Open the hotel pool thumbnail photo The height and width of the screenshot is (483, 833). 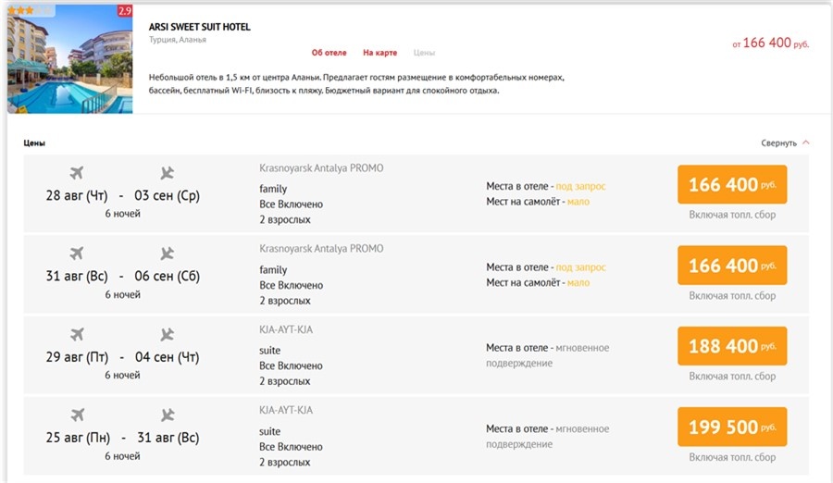(69, 61)
